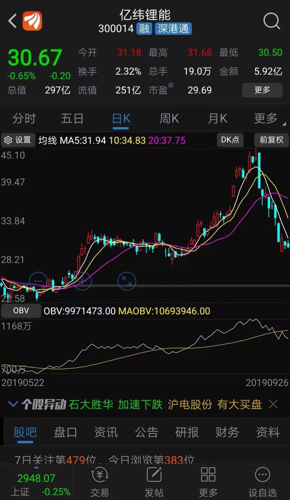
Task: Click the 市盈 29.69 value
Action: (200, 90)
